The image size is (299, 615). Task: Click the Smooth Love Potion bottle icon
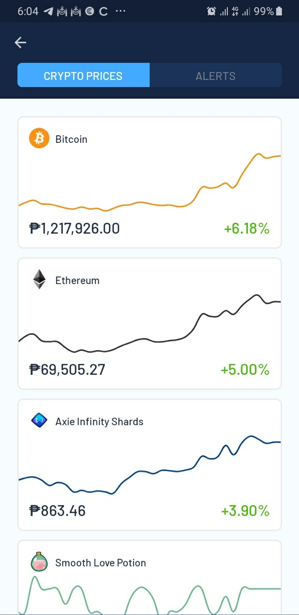[40, 562]
